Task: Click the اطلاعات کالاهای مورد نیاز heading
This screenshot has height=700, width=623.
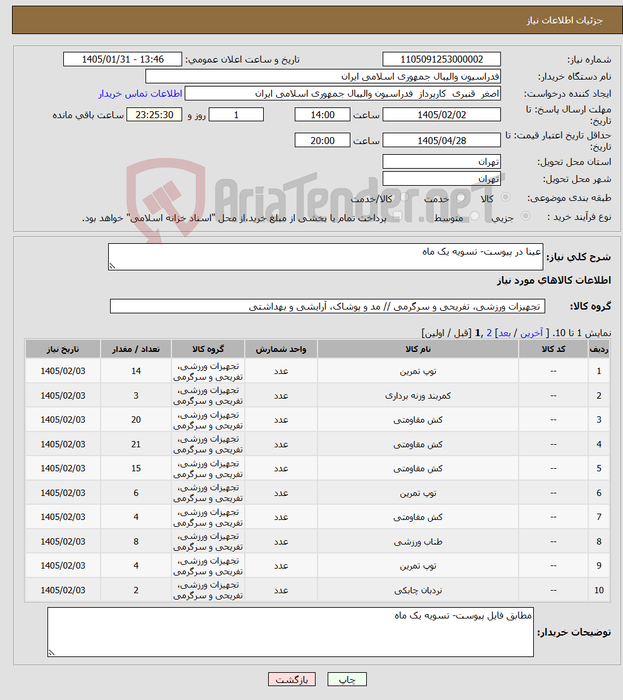Action: click(x=553, y=280)
